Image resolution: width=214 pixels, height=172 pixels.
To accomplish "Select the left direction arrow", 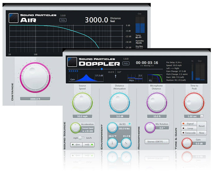I will pos(77,144).
